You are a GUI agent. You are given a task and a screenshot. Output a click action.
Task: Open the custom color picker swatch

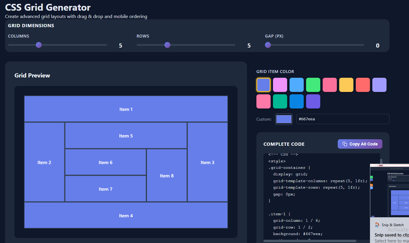pyautogui.click(x=284, y=119)
